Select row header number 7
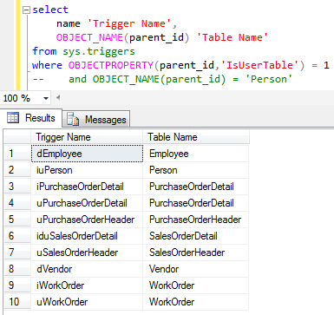 17,253
